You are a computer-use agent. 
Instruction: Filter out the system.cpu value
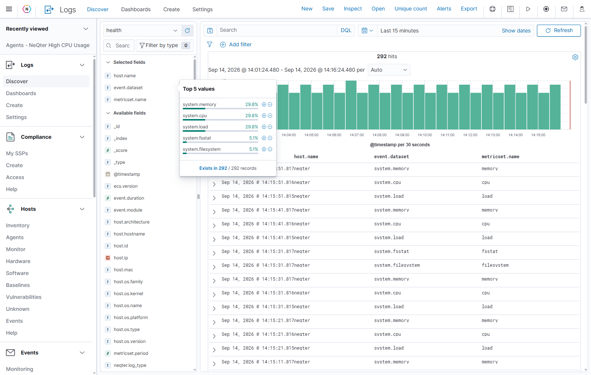[x=270, y=116]
